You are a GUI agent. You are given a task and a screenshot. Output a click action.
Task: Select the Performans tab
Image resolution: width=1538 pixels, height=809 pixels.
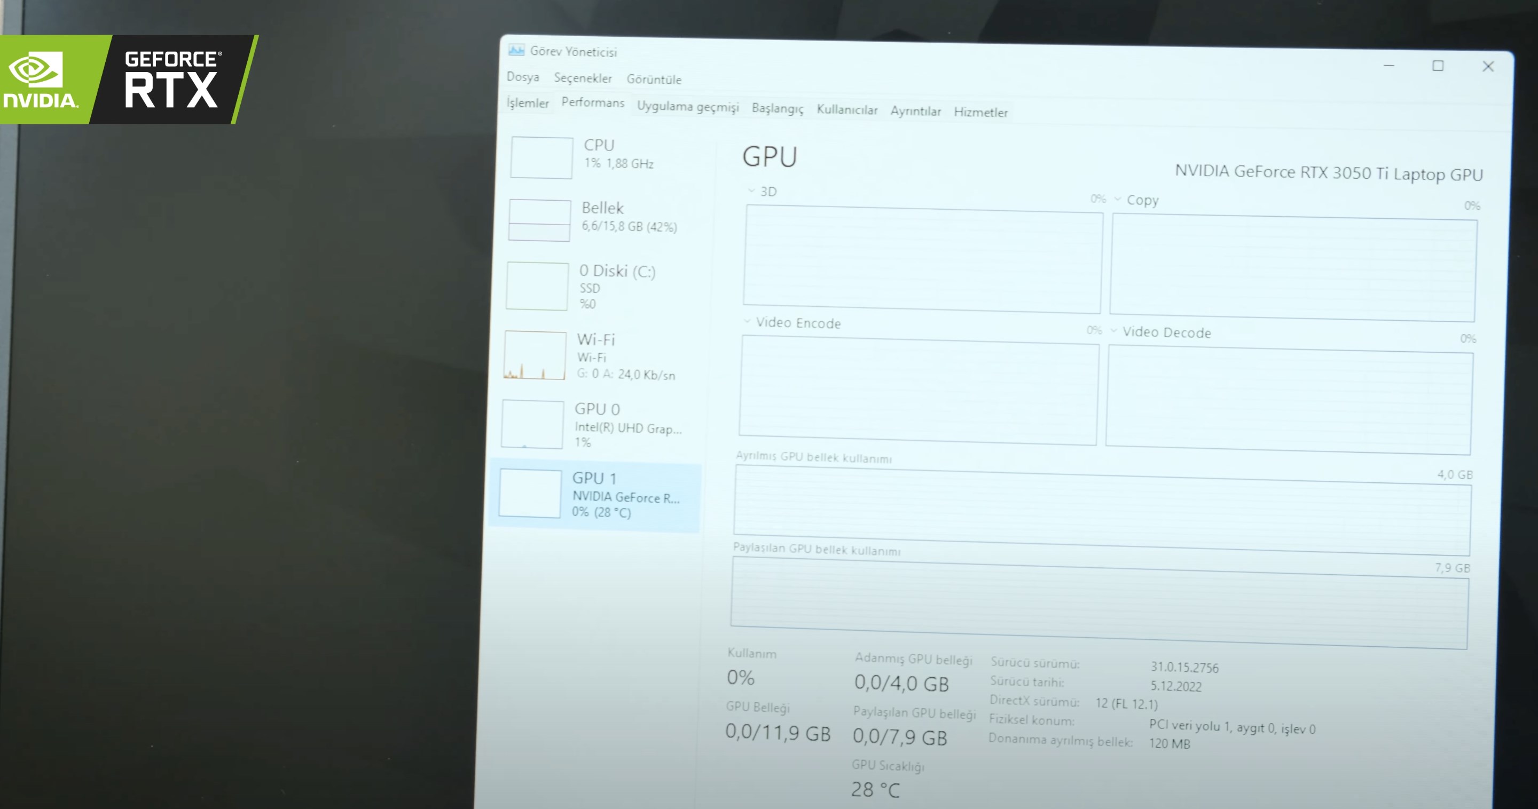(593, 102)
